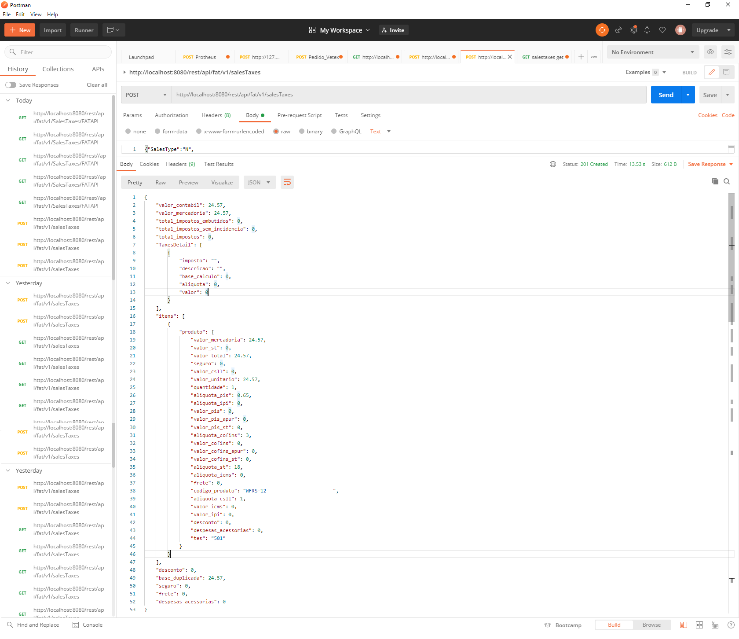Open Find and Replace
Viewport: 739px width, 639px height.
coord(33,624)
